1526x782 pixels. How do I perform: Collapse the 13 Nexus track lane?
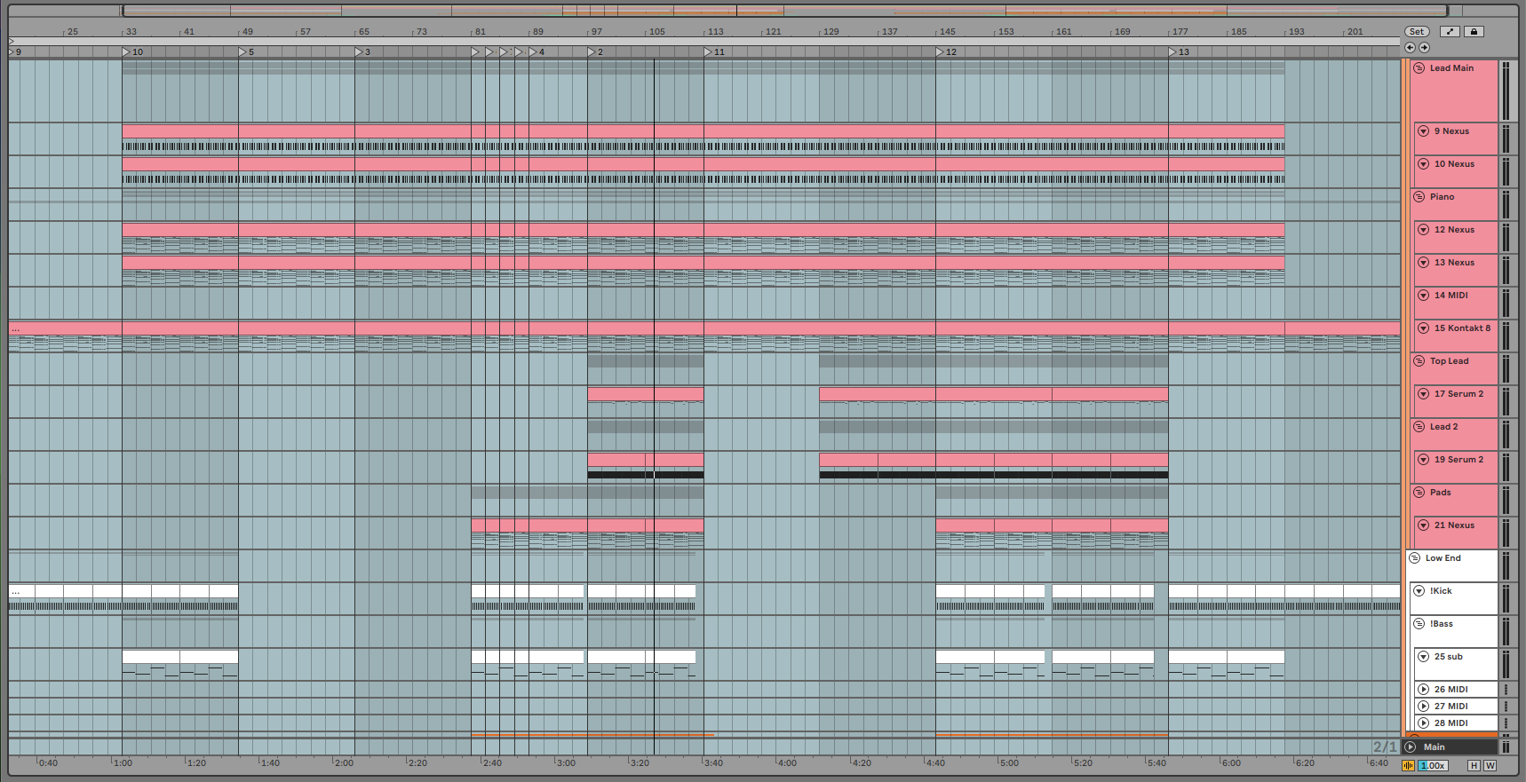pyautogui.click(x=1423, y=263)
